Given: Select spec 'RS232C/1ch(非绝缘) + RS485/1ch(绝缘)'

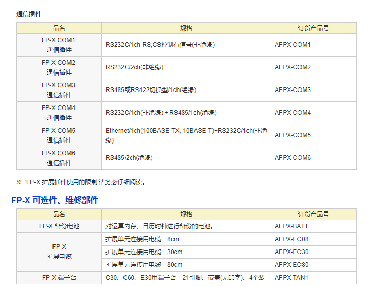Looking at the screenshot, I should (161, 113).
